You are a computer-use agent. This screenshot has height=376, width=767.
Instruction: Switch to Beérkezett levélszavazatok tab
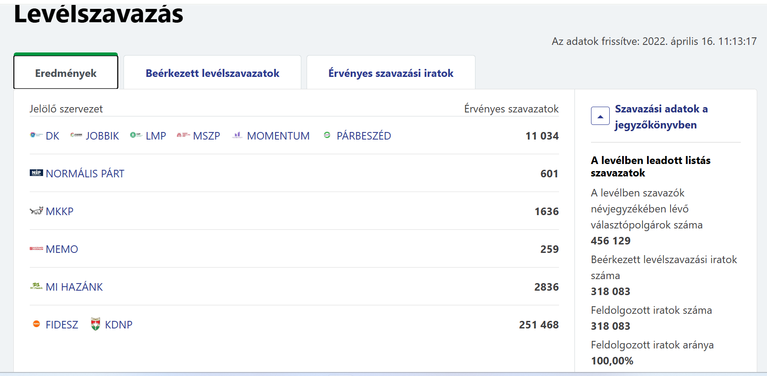[212, 73]
